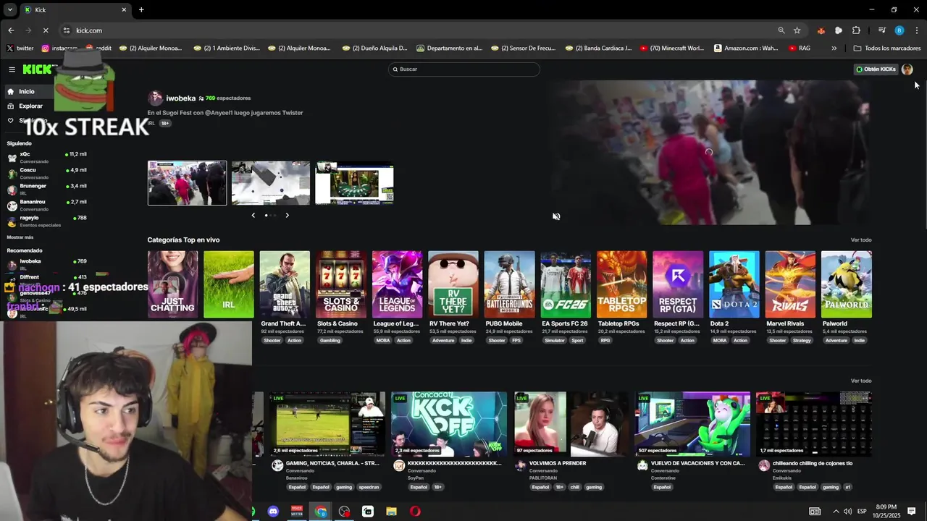Image resolution: width=927 pixels, height=521 pixels.
Task: Open the Kick user avatar menu
Action: click(907, 69)
